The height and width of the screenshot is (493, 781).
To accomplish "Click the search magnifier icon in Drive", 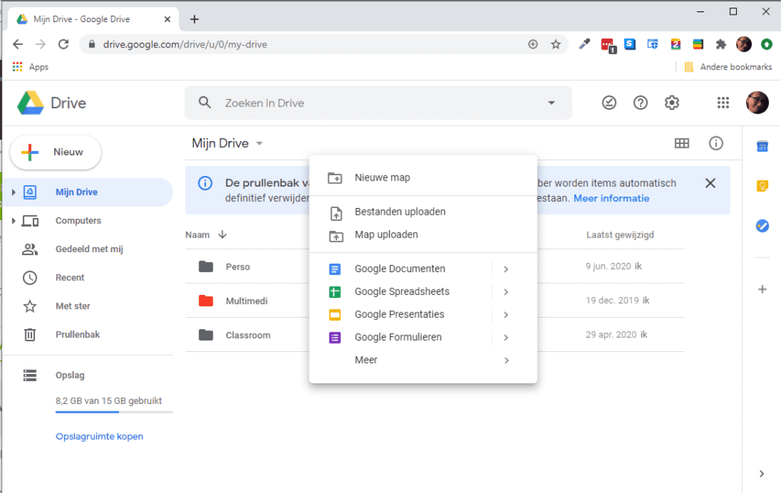I will [204, 103].
